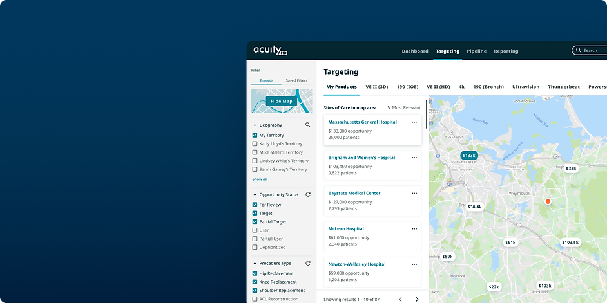Select the 4k product tab
The width and height of the screenshot is (607, 303).
click(461, 87)
